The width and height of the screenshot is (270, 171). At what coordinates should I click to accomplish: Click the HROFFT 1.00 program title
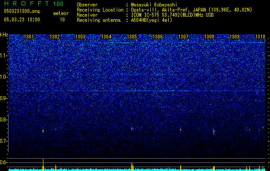[33, 3]
